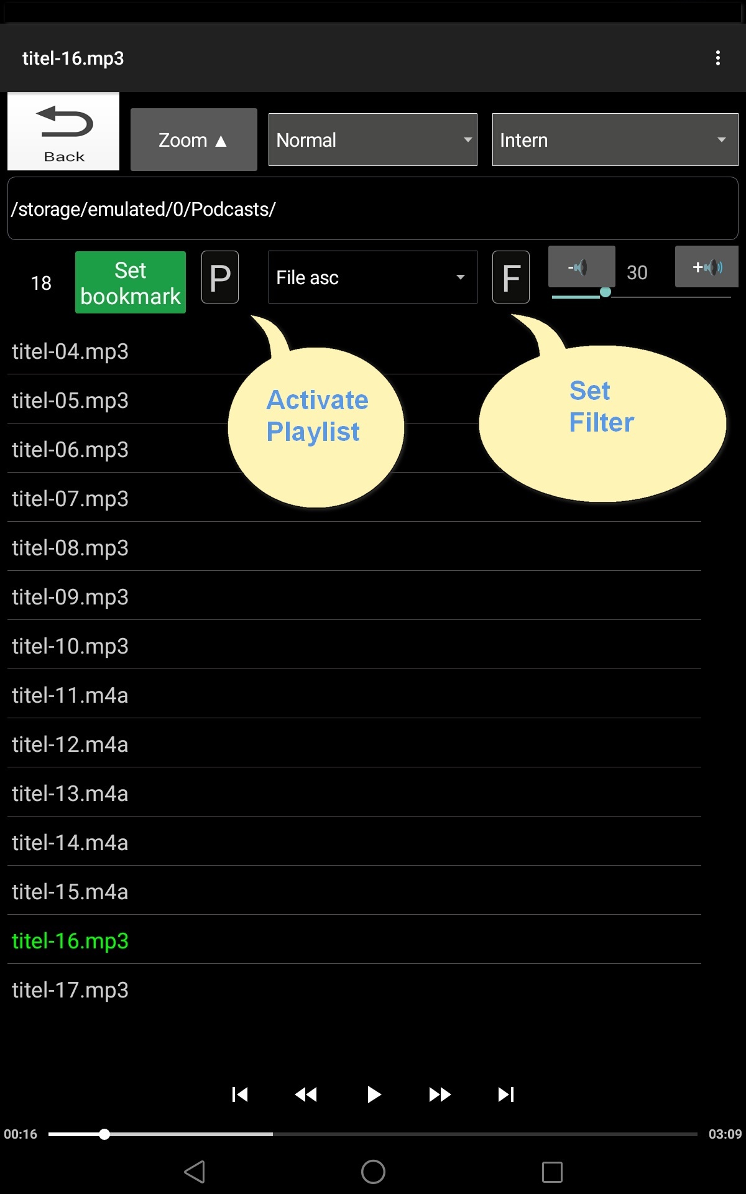Click the elapsed time 00:16
Image resolution: width=746 pixels, height=1194 pixels.
(x=21, y=1134)
